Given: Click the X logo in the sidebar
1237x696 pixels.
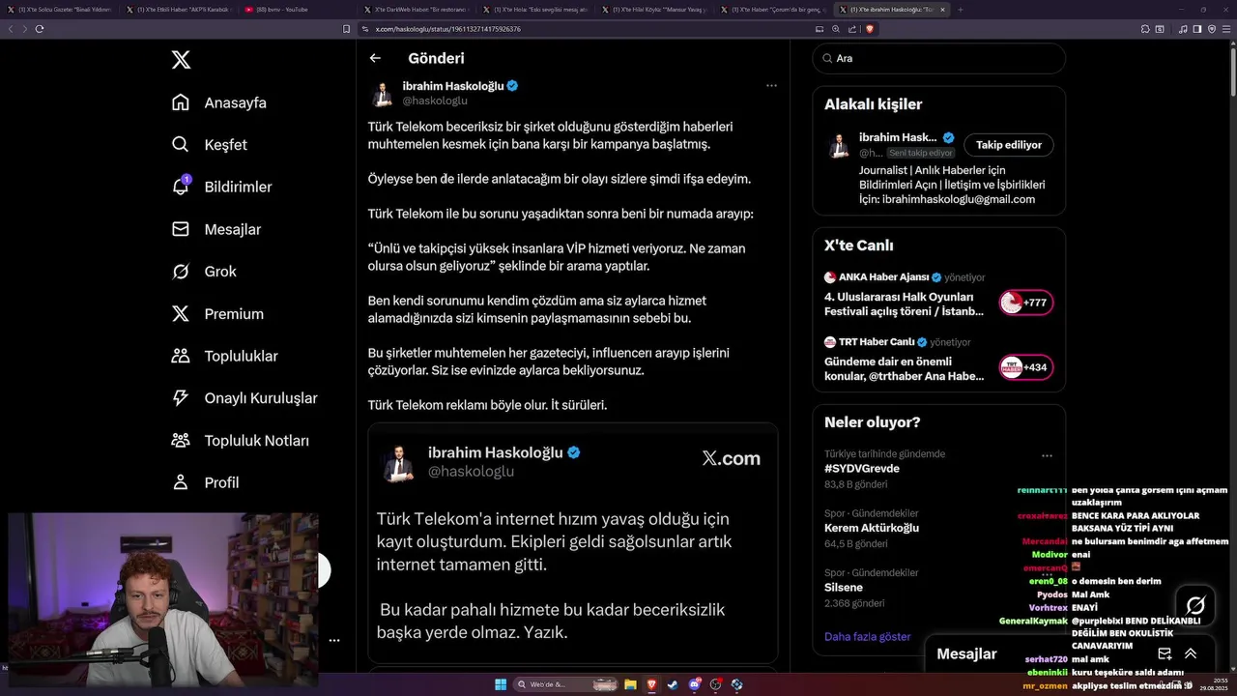Looking at the screenshot, I should (x=181, y=60).
